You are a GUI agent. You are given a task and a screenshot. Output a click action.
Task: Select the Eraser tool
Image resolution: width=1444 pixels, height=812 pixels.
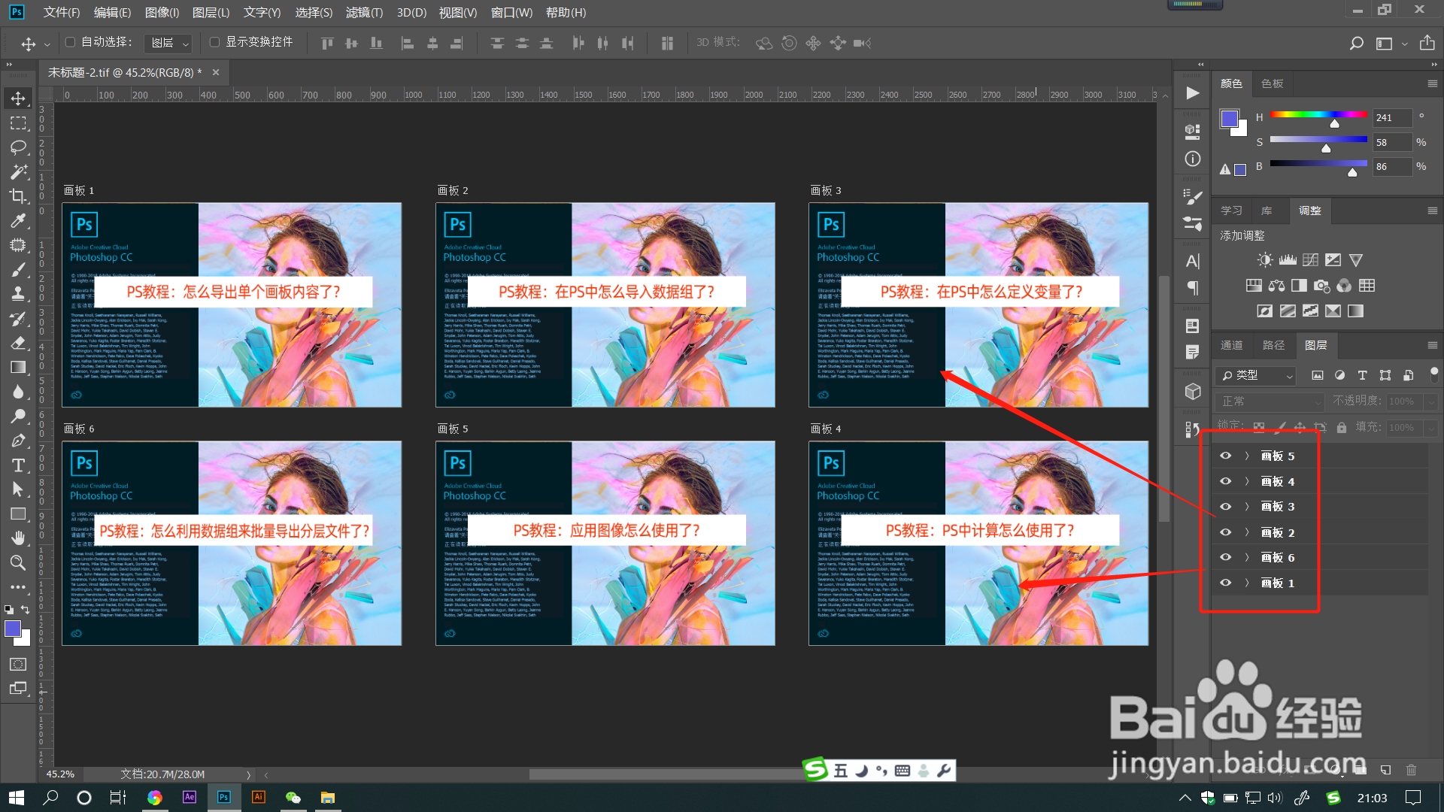point(18,343)
